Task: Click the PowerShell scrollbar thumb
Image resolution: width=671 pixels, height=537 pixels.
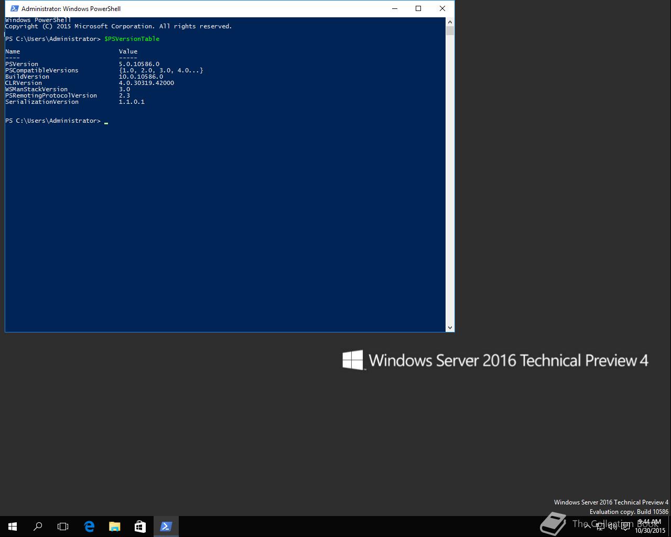Action: [x=450, y=31]
